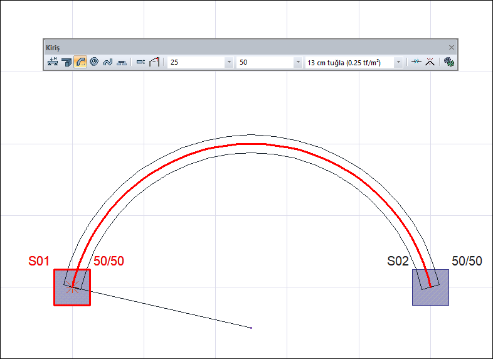Image resolution: width=493 pixels, height=359 pixels.
Task: Click the straight beam drawing icon
Action: click(x=66, y=62)
